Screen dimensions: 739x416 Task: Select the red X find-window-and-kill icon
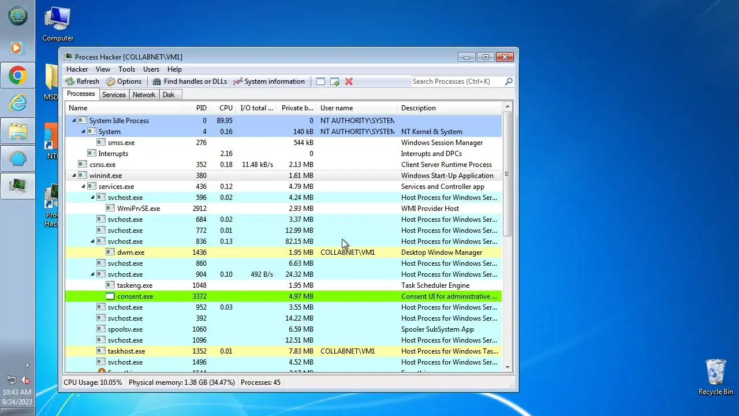click(349, 81)
